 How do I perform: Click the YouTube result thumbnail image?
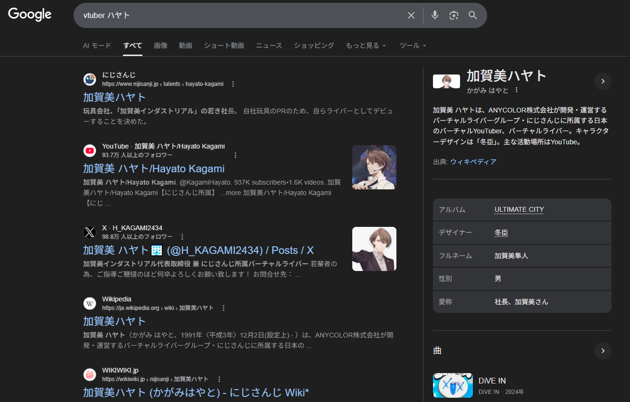374,167
